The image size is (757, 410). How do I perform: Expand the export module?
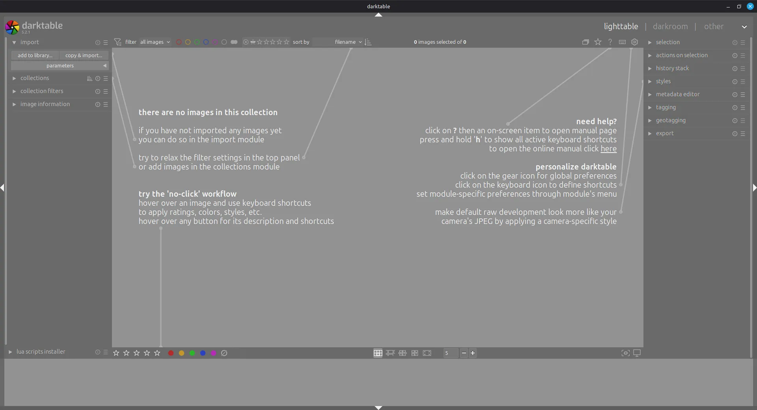(x=665, y=133)
